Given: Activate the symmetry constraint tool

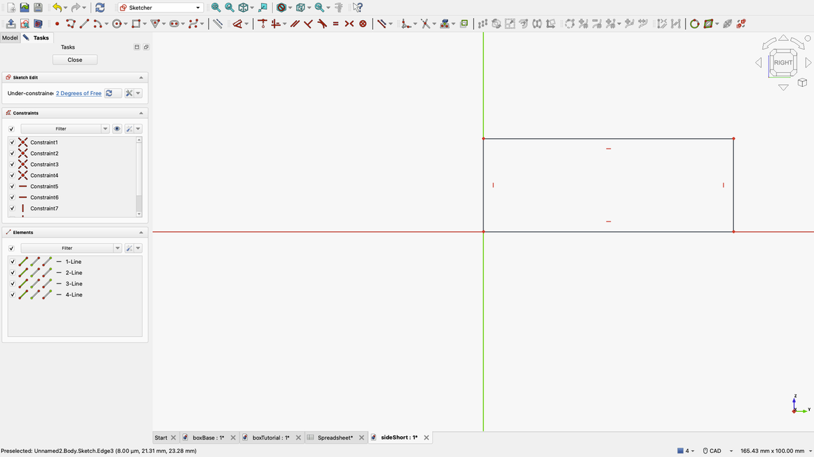Looking at the screenshot, I should coord(349,23).
